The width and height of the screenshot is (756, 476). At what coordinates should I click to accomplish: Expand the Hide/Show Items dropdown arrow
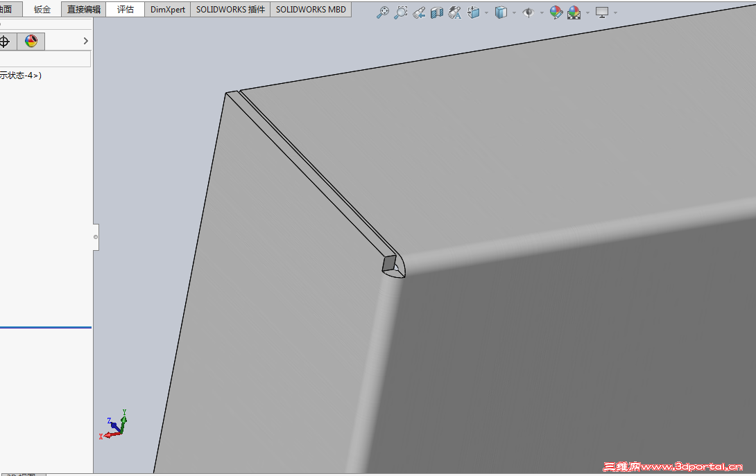pyautogui.click(x=542, y=13)
